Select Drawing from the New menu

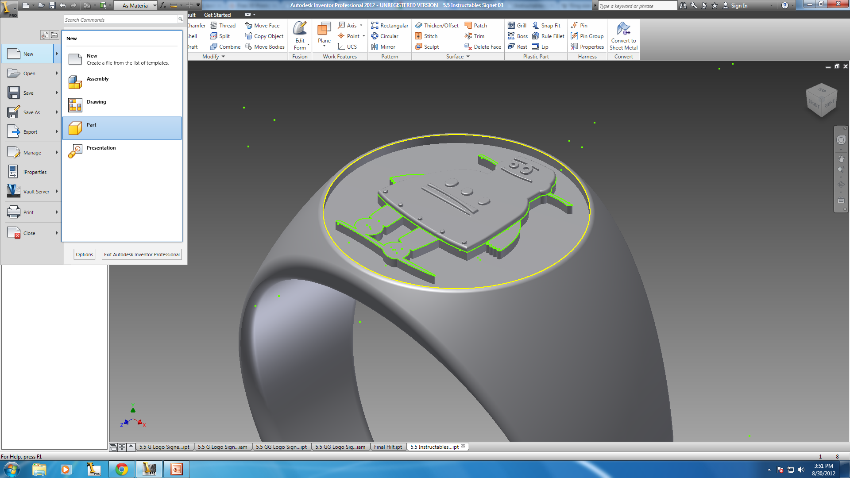coord(122,105)
